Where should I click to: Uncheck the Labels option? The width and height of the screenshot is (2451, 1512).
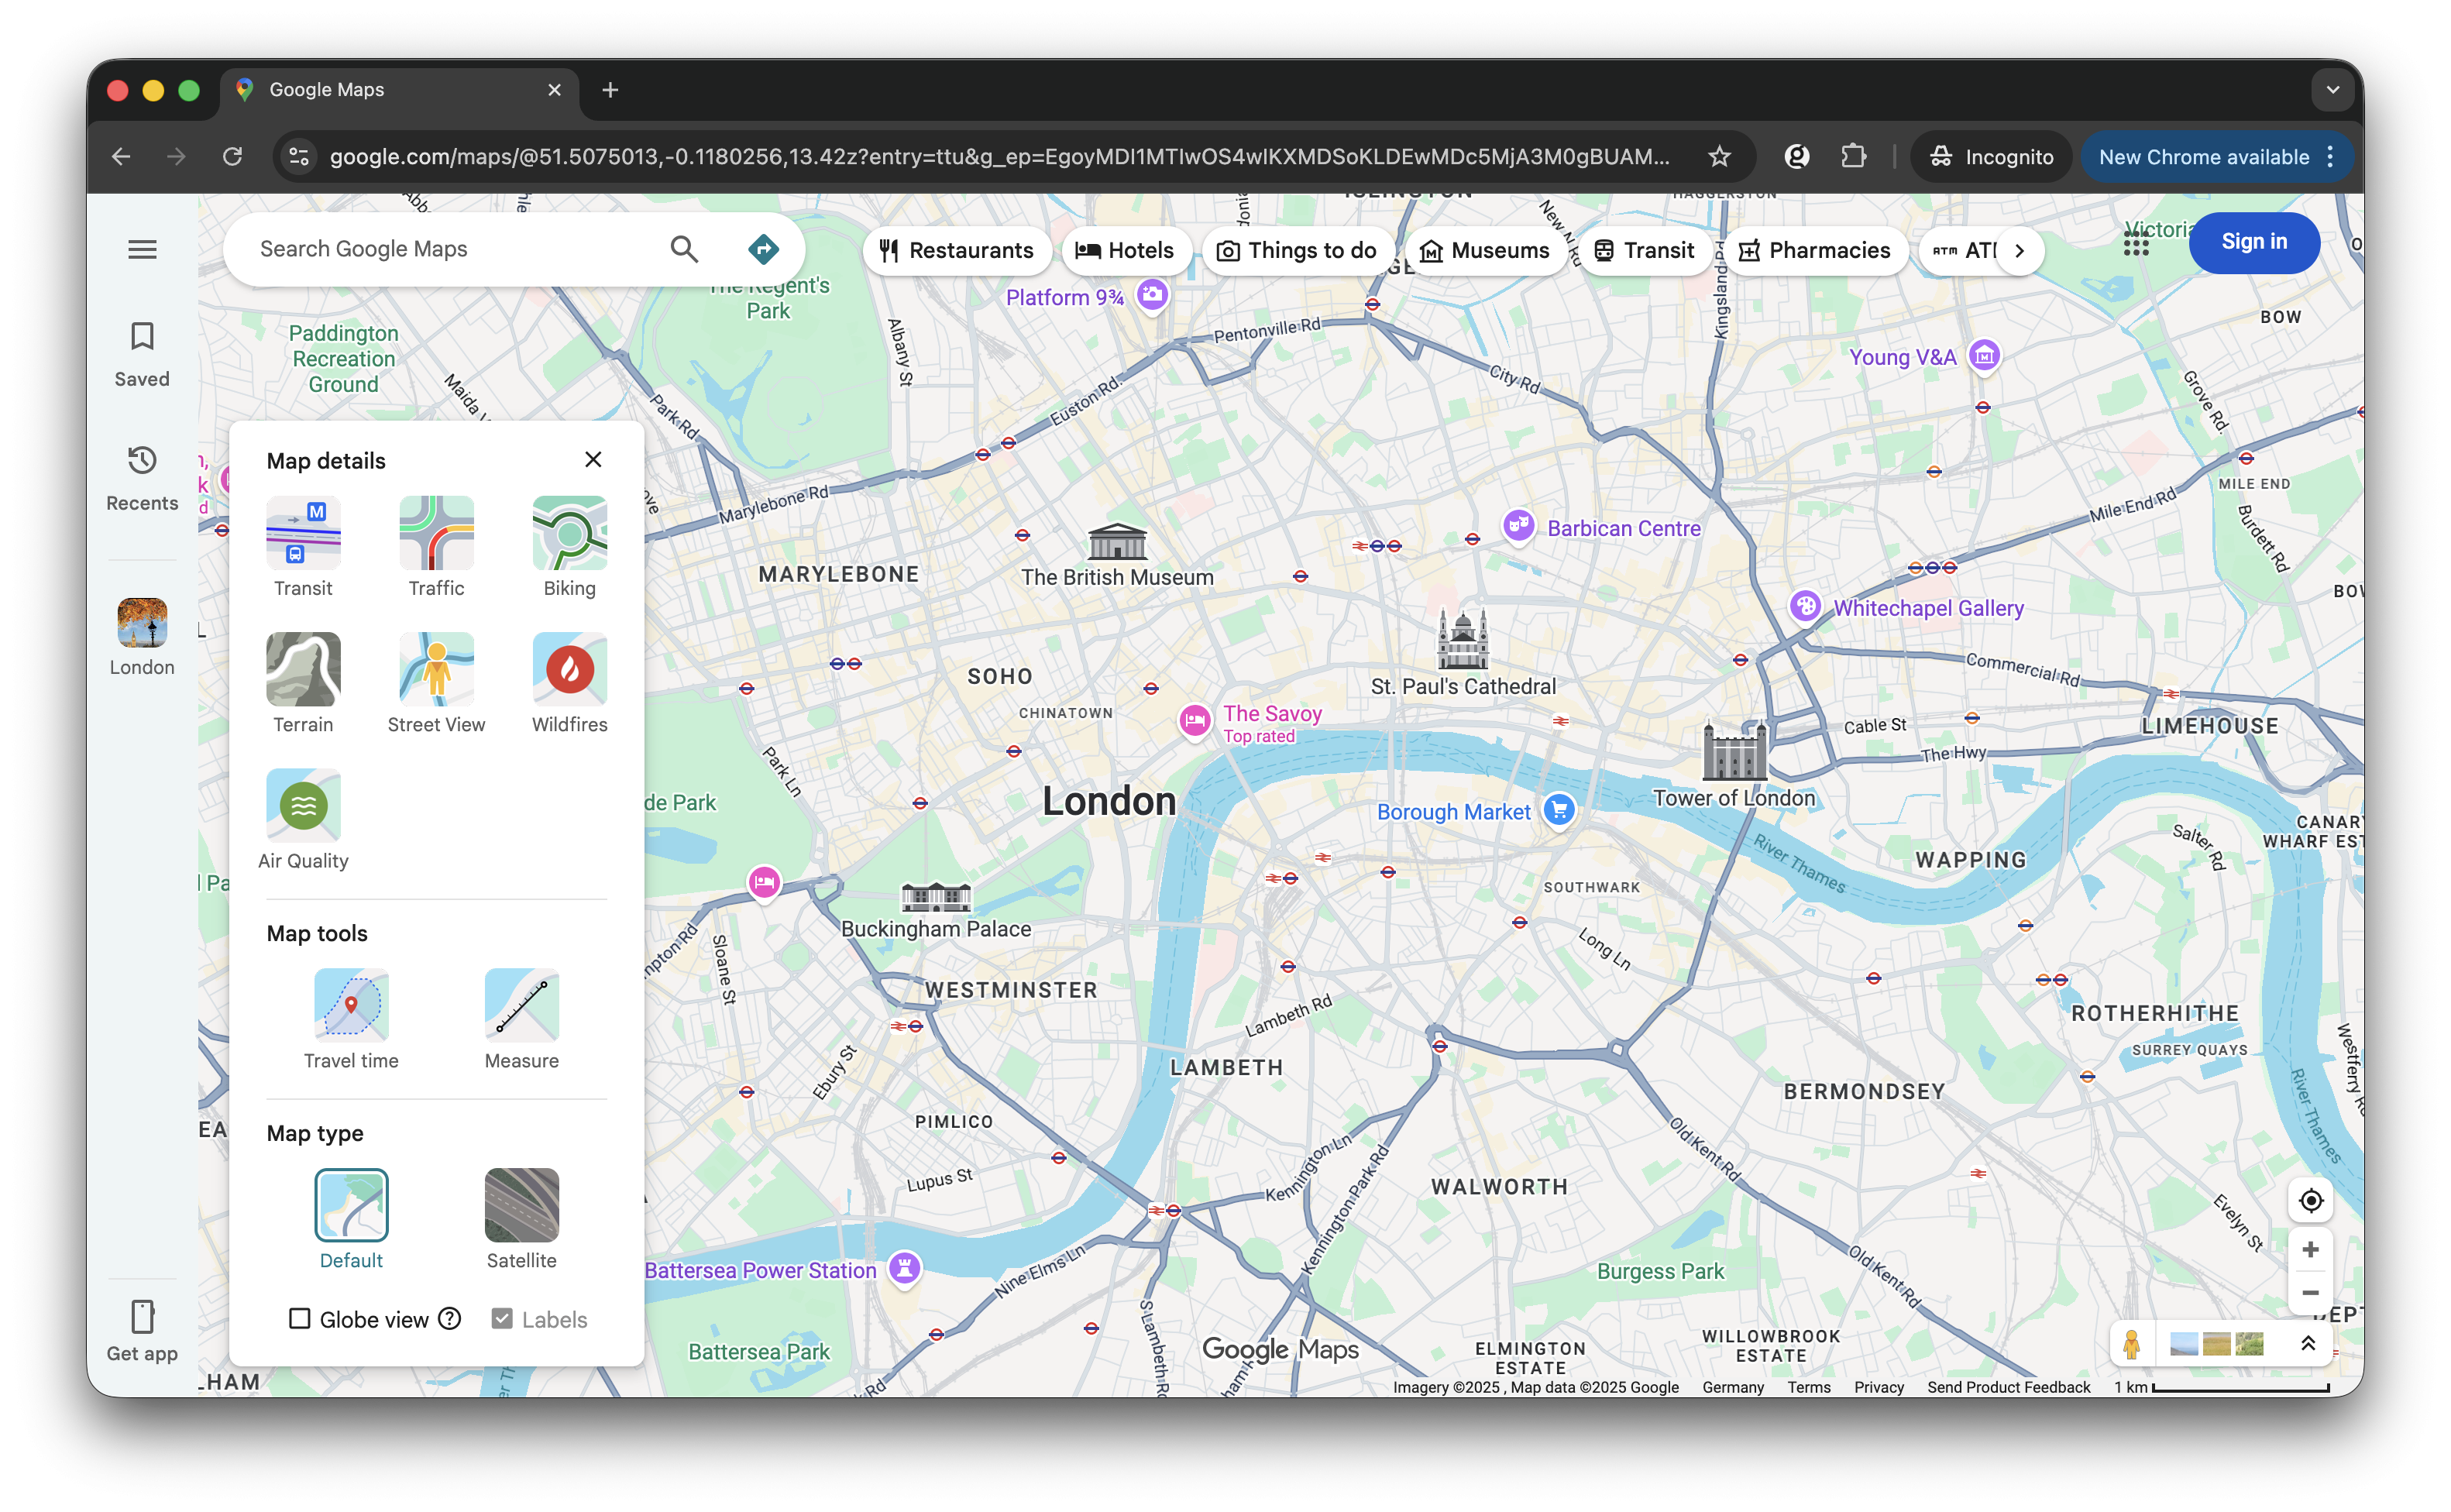(502, 1319)
